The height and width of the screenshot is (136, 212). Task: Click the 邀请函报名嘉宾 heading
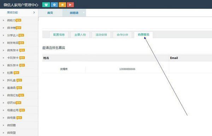coord(54,48)
